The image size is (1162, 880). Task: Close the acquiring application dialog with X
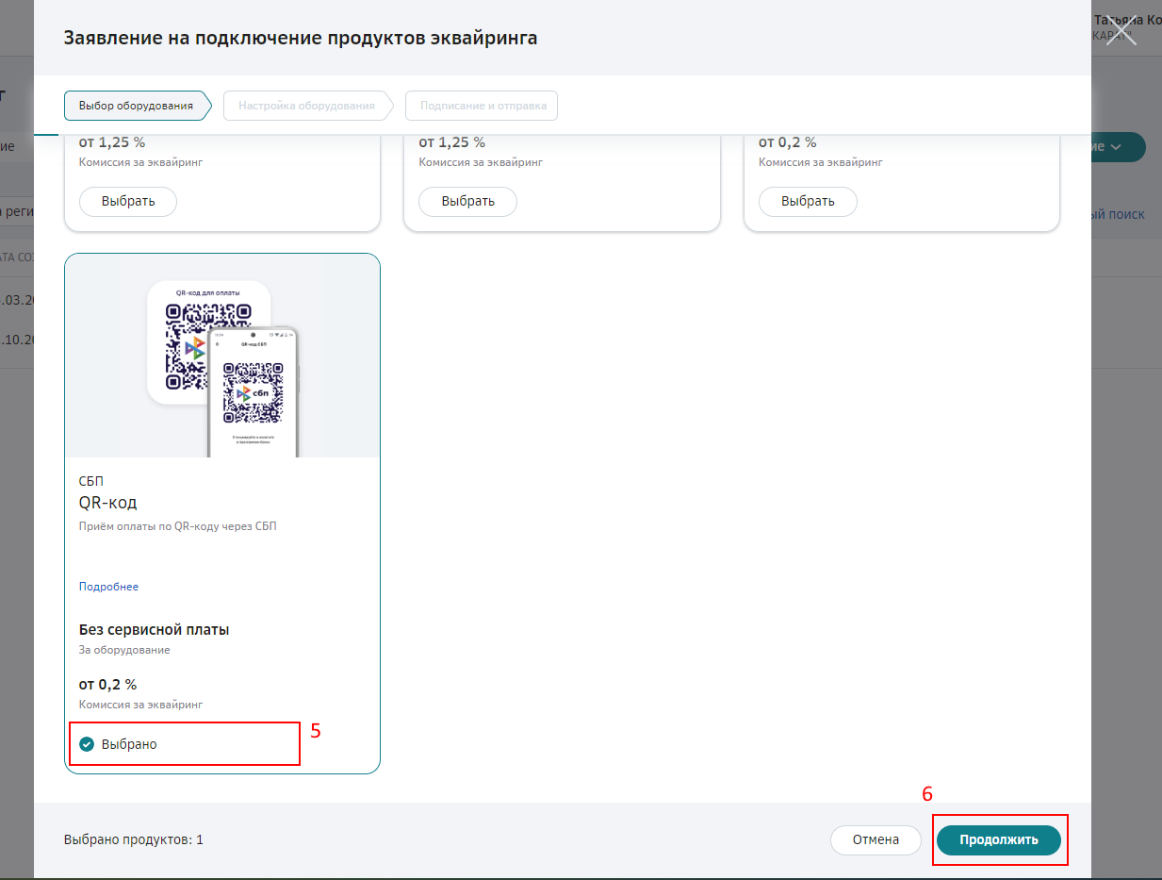coord(1121,29)
